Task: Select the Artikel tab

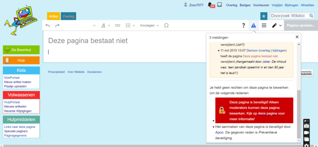Action: (54, 16)
